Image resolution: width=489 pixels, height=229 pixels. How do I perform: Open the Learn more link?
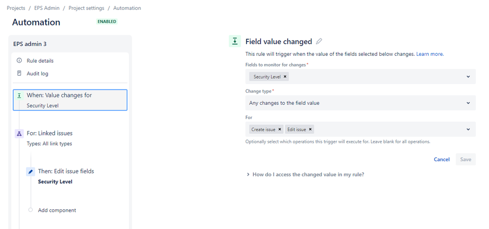tap(430, 54)
